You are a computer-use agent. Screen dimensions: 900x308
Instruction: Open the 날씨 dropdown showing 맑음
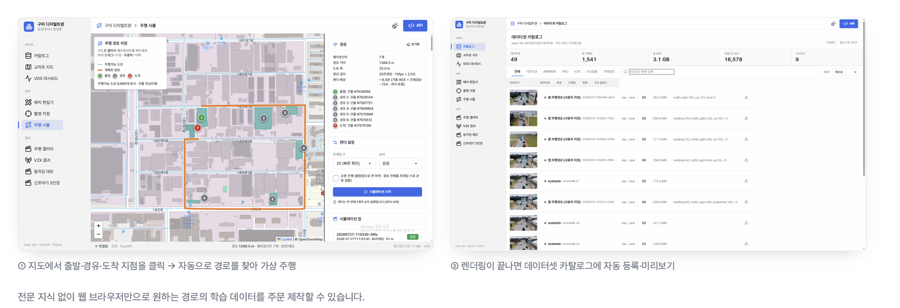(400, 163)
